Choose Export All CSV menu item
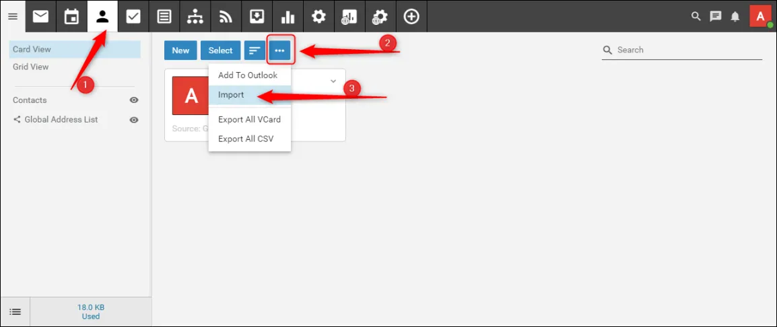777x327 pixels. (x=250, y=139)
